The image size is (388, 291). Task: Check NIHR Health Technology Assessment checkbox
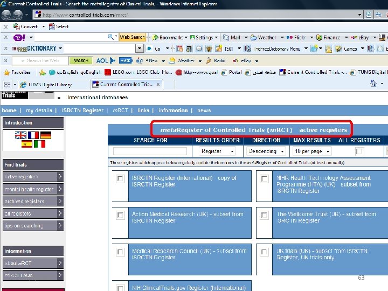(x=264, y=178)
